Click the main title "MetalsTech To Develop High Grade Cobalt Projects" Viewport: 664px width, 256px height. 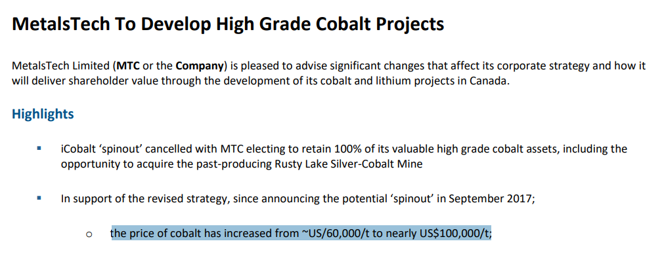[x=228, y=24]
